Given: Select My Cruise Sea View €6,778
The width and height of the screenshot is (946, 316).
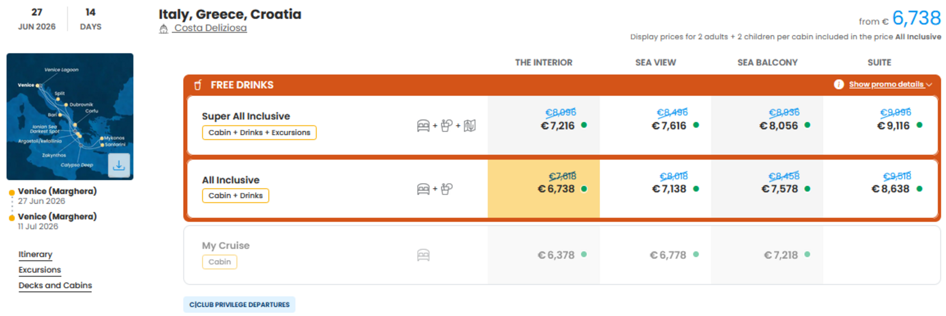Looking at the screenshot, I should pos(655,255).
